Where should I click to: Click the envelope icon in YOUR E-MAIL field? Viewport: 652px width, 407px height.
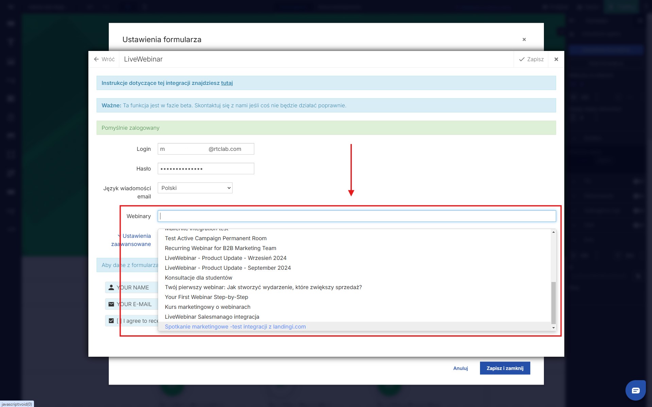[x=111, y=304]
